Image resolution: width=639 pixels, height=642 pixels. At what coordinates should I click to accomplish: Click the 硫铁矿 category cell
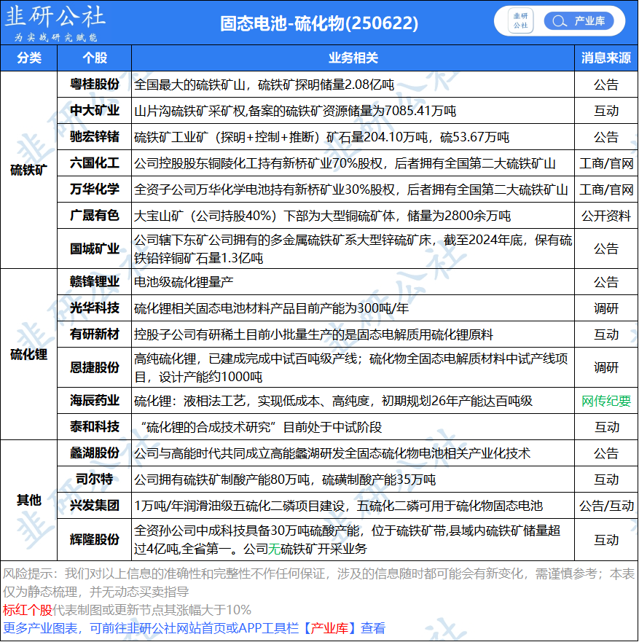(x=29, y=170)
